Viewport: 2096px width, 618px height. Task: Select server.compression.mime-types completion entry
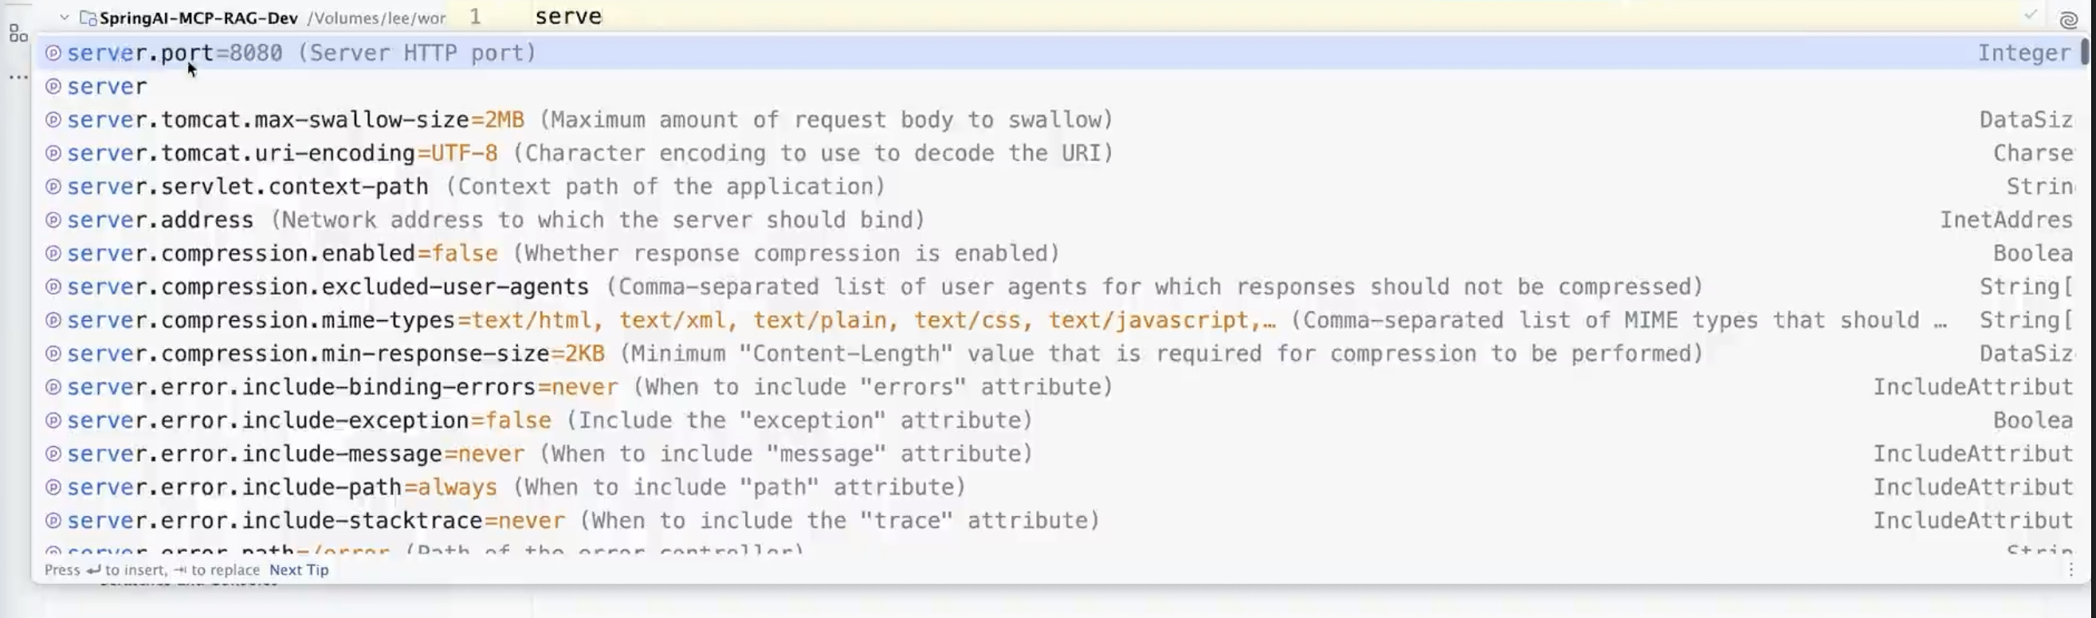261,320
